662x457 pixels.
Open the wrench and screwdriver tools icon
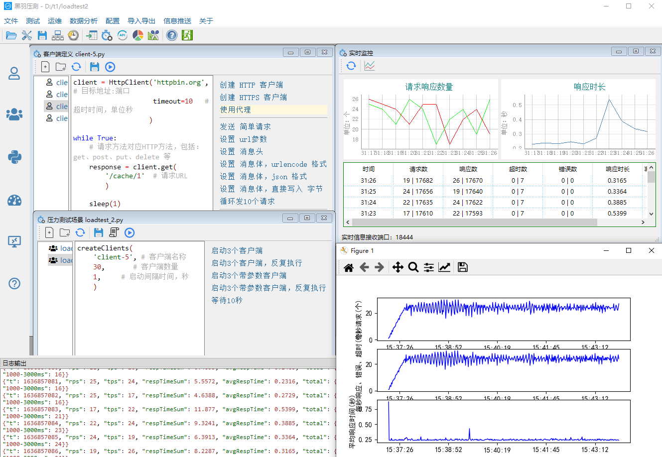pos(27,35)
